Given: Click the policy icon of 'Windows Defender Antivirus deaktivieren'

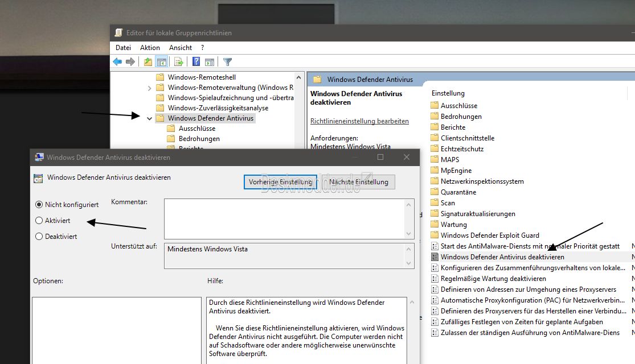Looking at the screenshot, I should coord(435,257).
